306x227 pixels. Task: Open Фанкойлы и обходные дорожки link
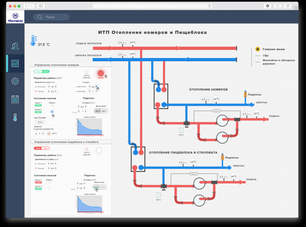pos(279,62)
